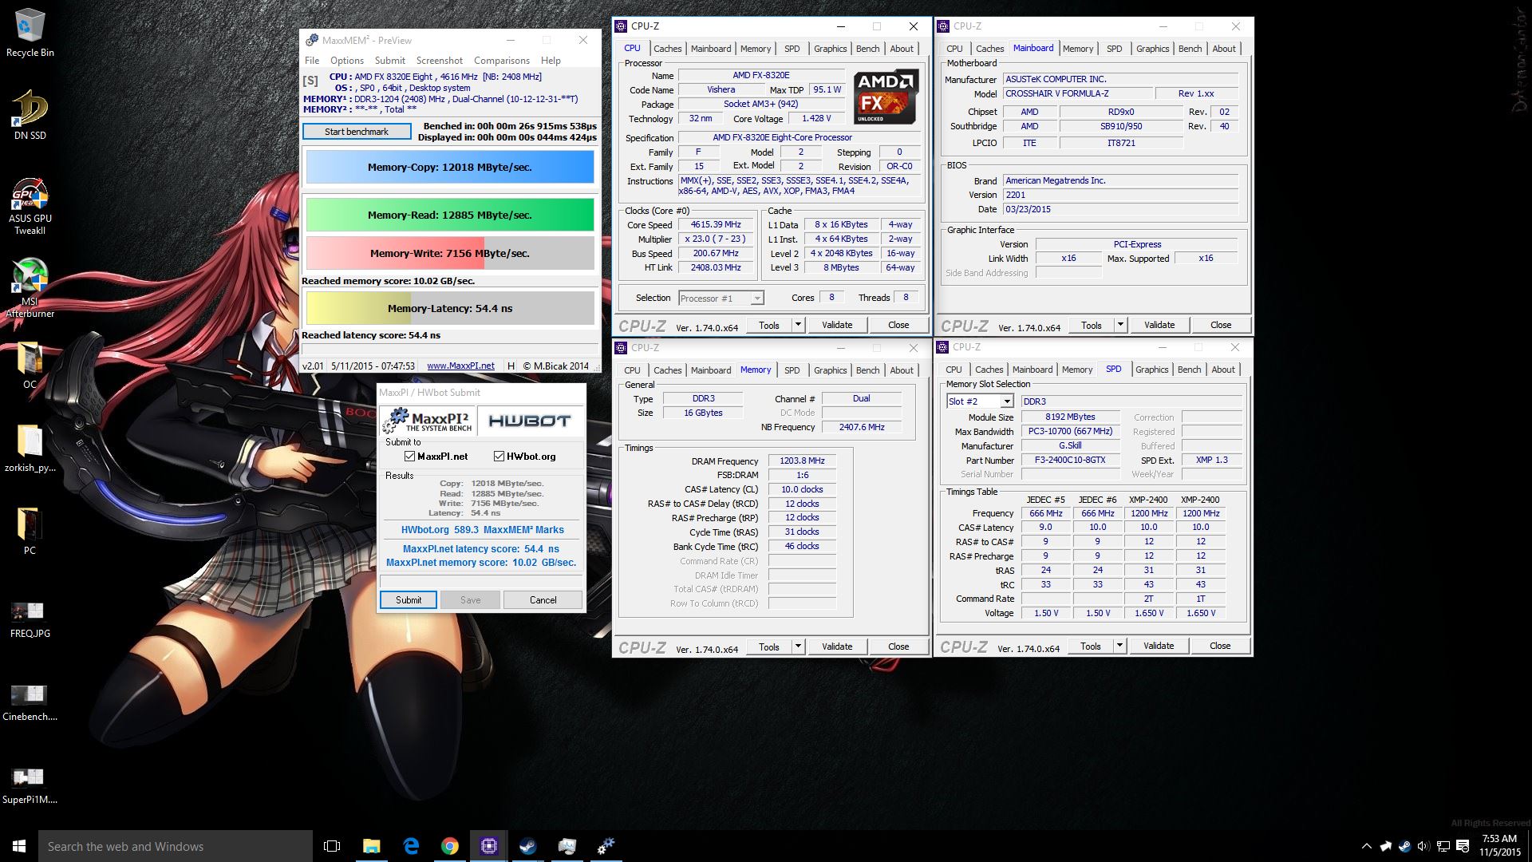This screenshot has width=1532, height=862.
Task: Open the MaxxMEM Help menu
Action: coord(551,61)
